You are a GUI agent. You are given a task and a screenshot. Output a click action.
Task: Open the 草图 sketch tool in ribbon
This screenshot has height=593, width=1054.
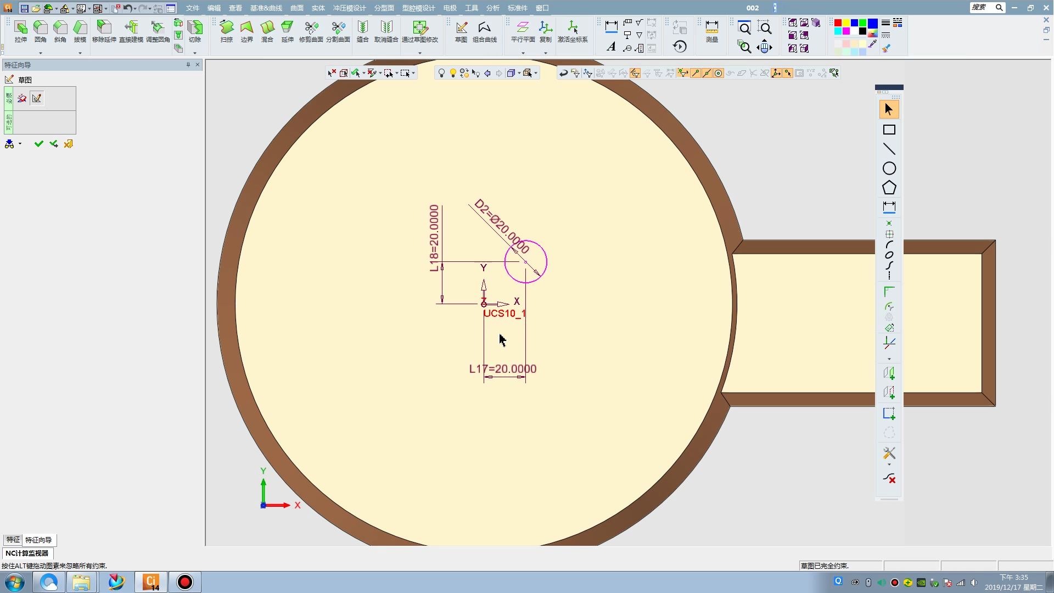tap(461, 31)
